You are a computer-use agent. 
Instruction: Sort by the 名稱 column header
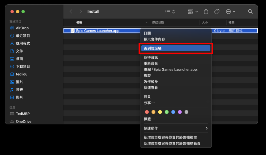click(x=79, y=23)
